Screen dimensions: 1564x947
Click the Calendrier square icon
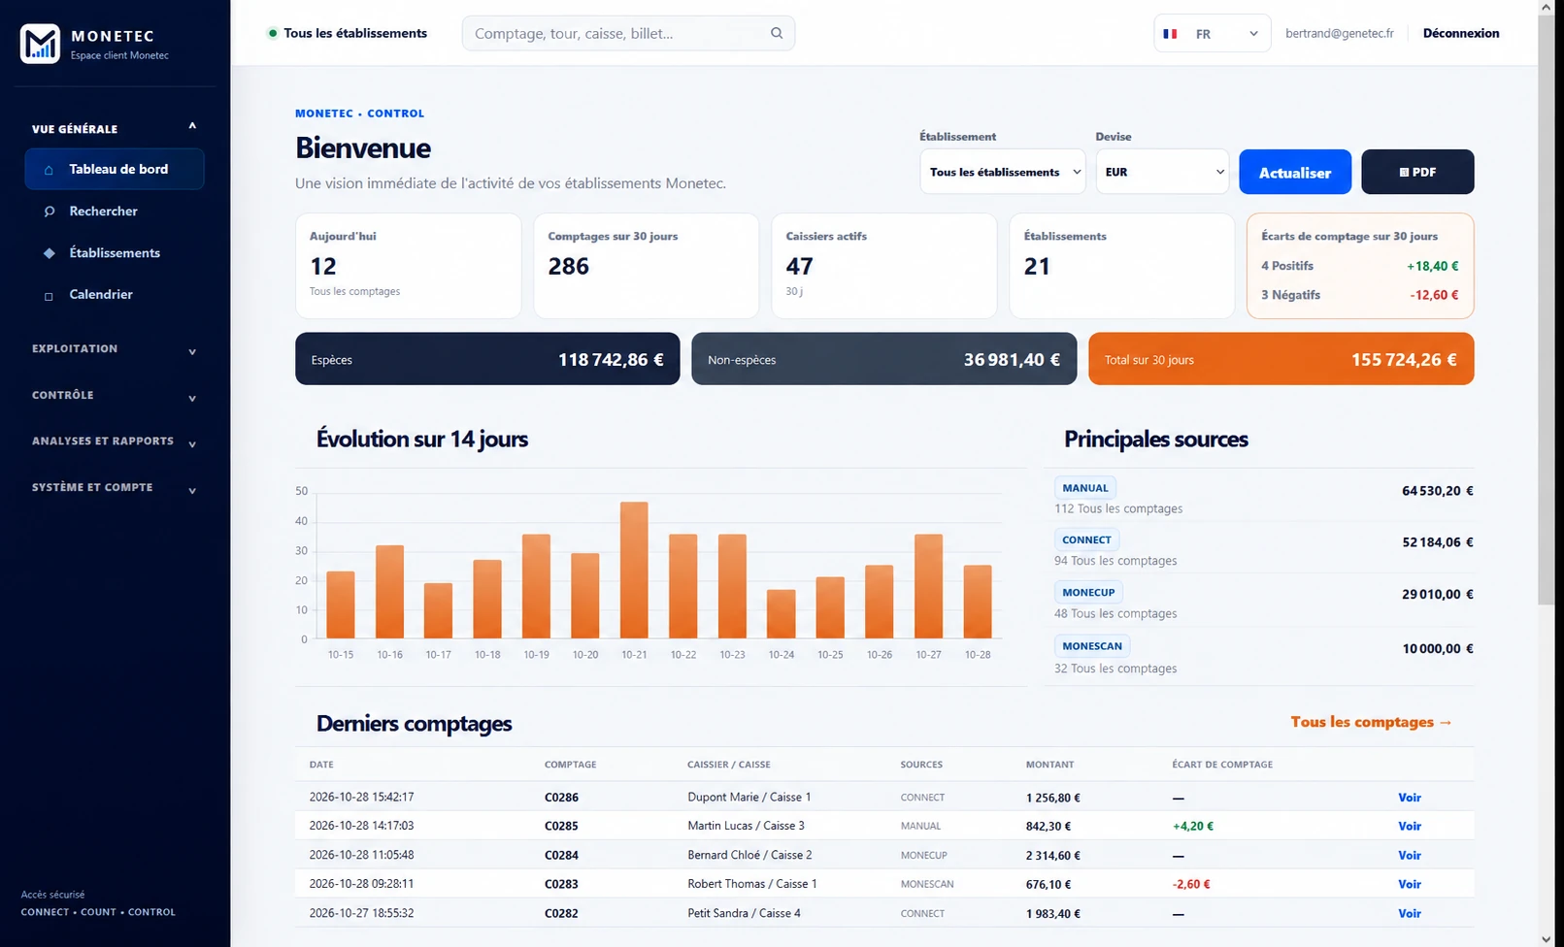tap(49, 296)
